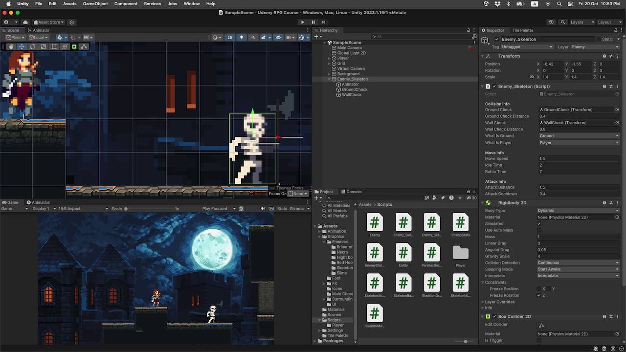Open the Body Type dropdown
The height and width of the screenshot is (352, 626).
578,211
